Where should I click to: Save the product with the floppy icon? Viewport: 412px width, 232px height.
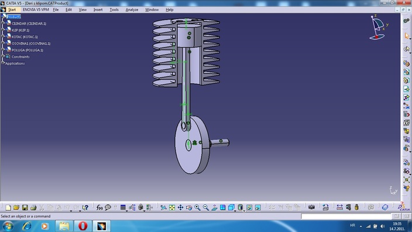(25, 207)
